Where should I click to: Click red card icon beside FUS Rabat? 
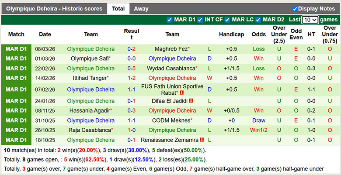(x=181, y=93)
